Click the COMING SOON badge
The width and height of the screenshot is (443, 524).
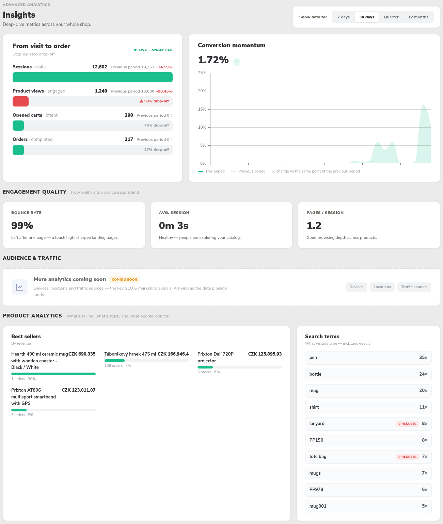click(124, 280)
